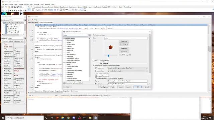The image size is (214, 120).
Task: Click the Load Default button
Action: click(x=124, y=45)
